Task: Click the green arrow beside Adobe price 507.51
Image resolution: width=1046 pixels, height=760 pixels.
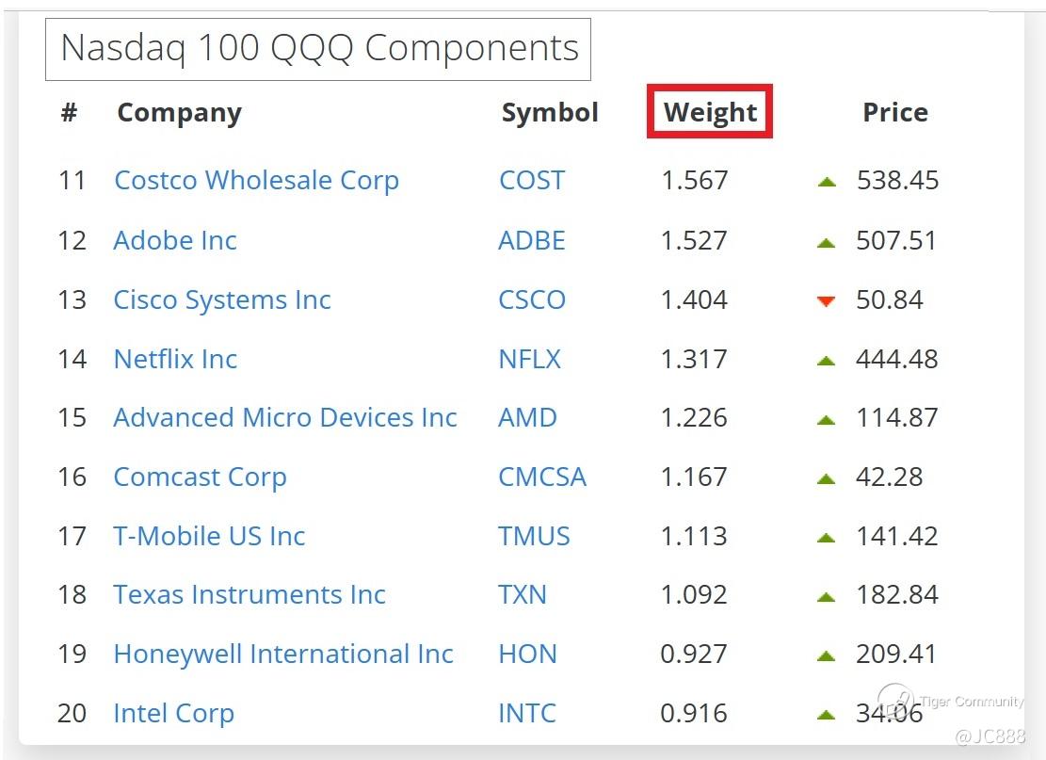Action: 827,242
